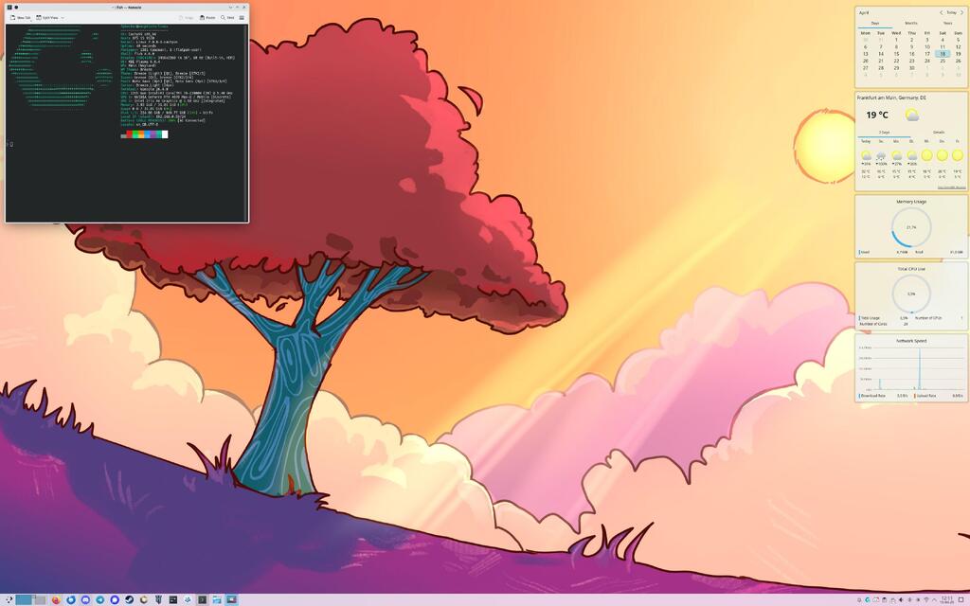Screen dimensions: 970x606
Task: Click the Paste button in Konsole toolbar
Action: (207, 17)
